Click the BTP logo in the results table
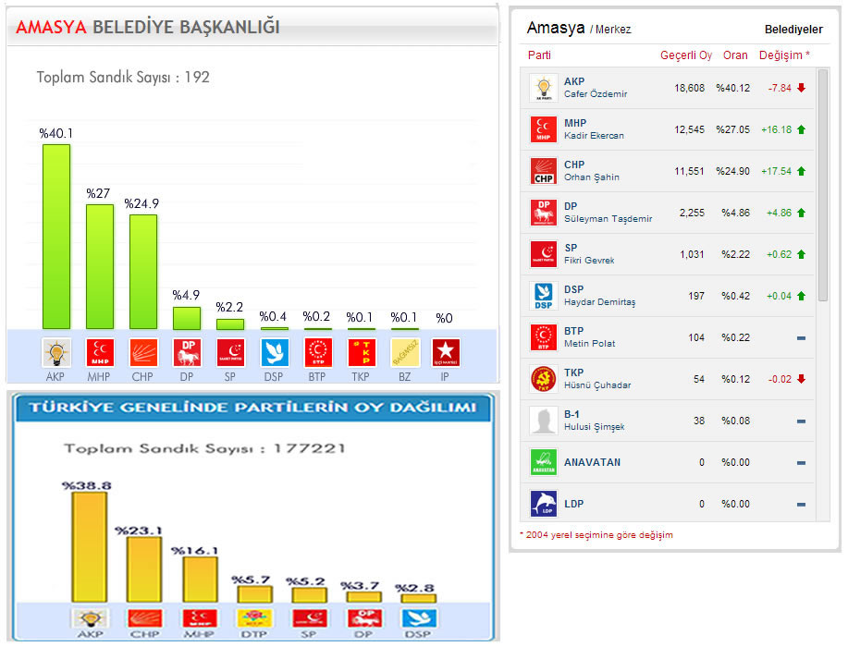The height and width of the screenshot is (647, 848). pyautogui.click(x=543, y=337)
